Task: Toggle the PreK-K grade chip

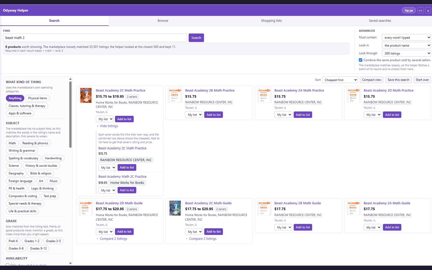Action: (13, 241)
